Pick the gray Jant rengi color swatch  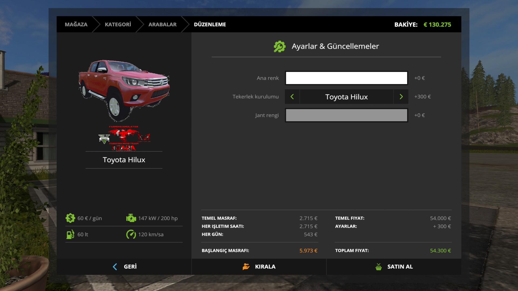point(346,115)
